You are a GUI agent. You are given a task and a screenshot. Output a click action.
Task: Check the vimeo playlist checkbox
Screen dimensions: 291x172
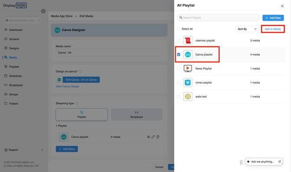coord(179,83)
